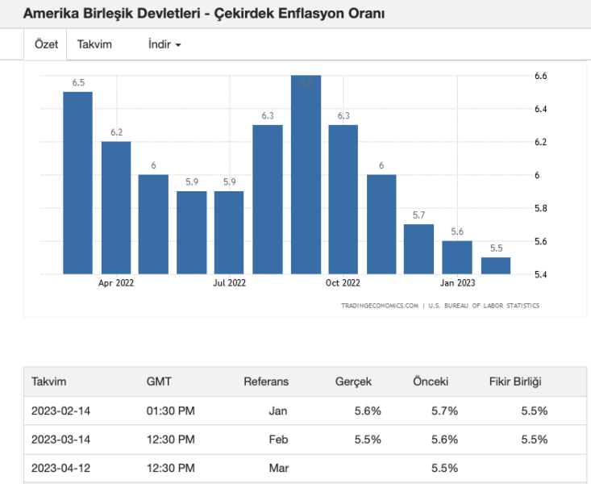Image resolution: width=591 pixels, height=484 pixels.
Task: Switch to the Takvim tab
Action: [94, 44]
